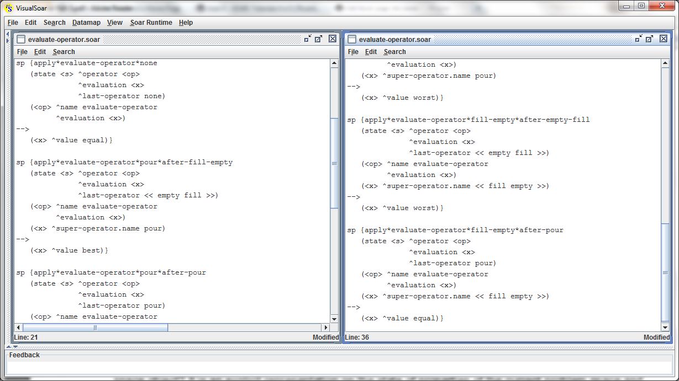This screenshot has height=381, width=679.
Task: Click the right evaluate-operator.soar document icon
Action: 352,39
